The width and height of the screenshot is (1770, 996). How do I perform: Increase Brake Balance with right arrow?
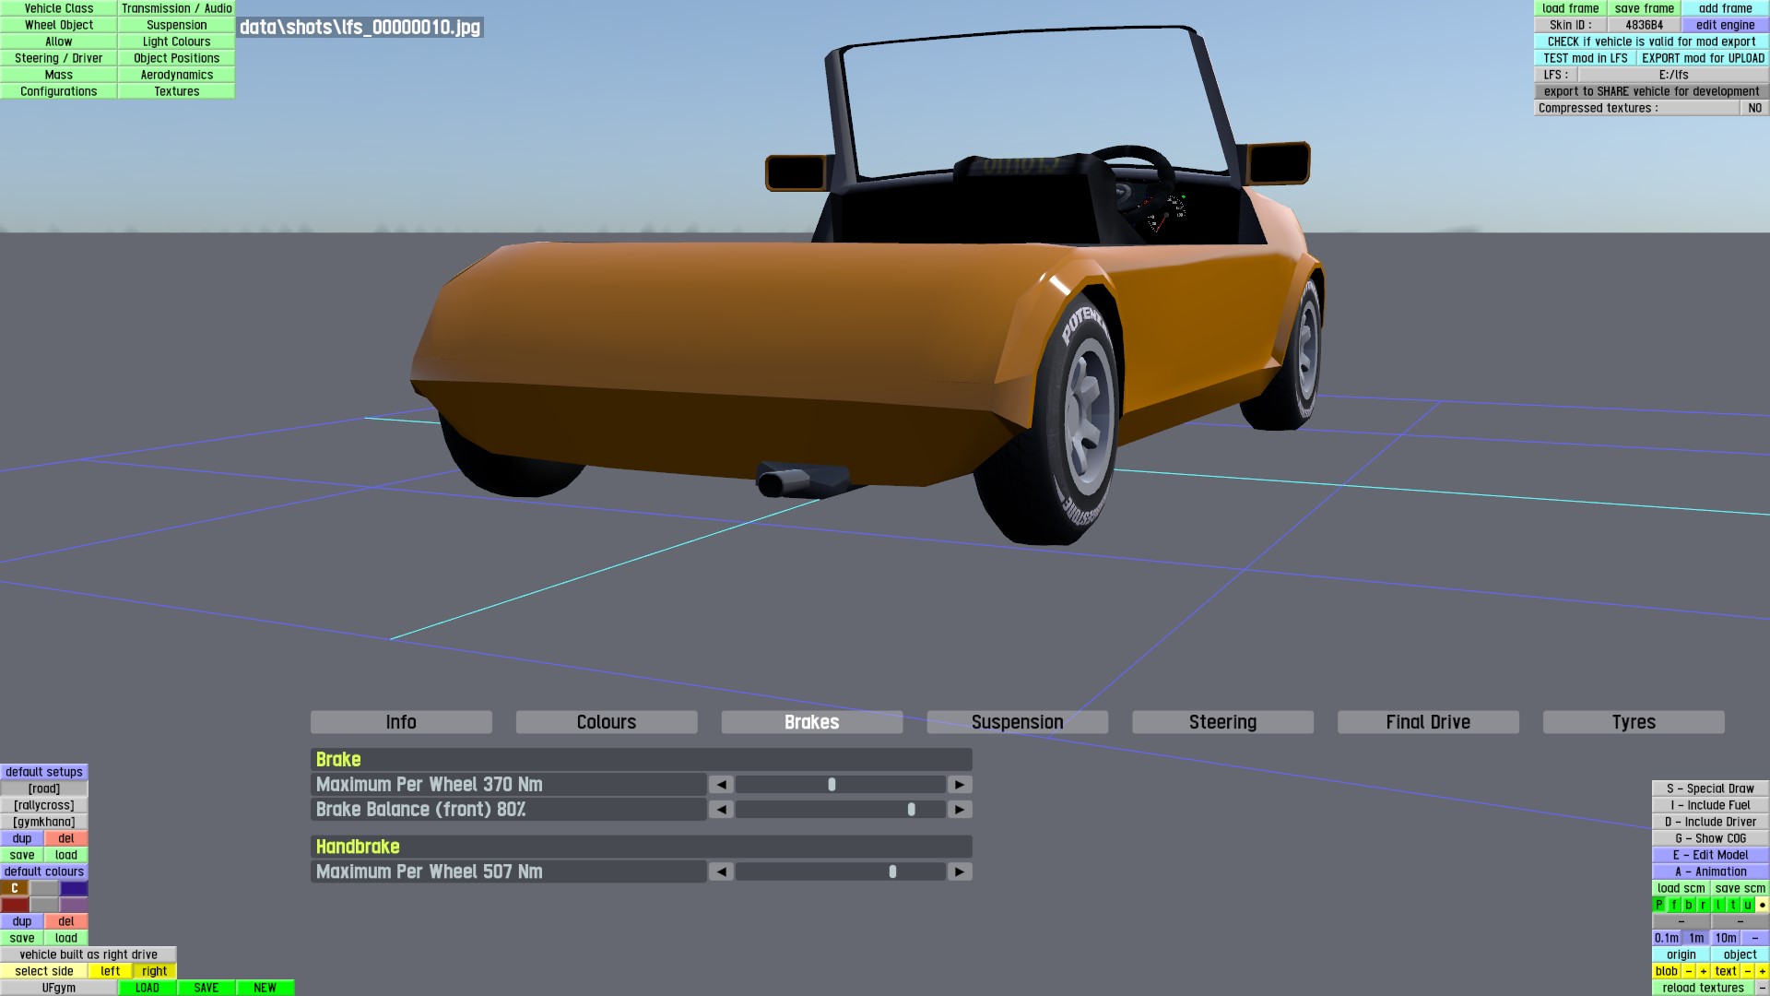tap(960, 810)
